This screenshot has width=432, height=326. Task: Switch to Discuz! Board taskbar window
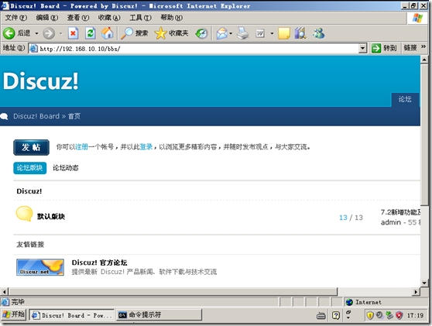coord(72,315)
